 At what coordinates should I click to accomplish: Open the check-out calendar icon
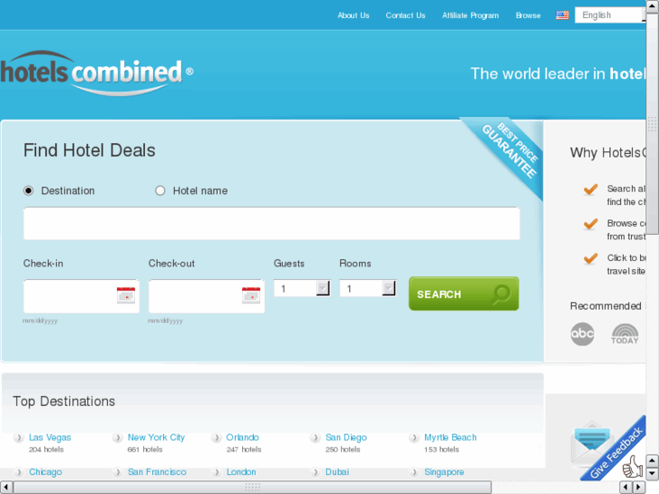pyautogui.click(x=251, y=295)
